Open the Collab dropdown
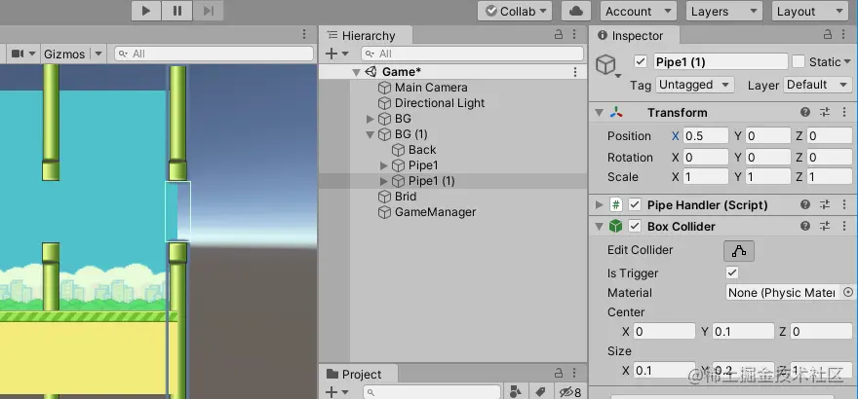 [516, 11]
